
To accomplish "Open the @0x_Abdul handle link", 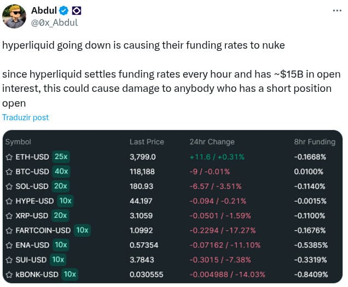I will [54, 22].
